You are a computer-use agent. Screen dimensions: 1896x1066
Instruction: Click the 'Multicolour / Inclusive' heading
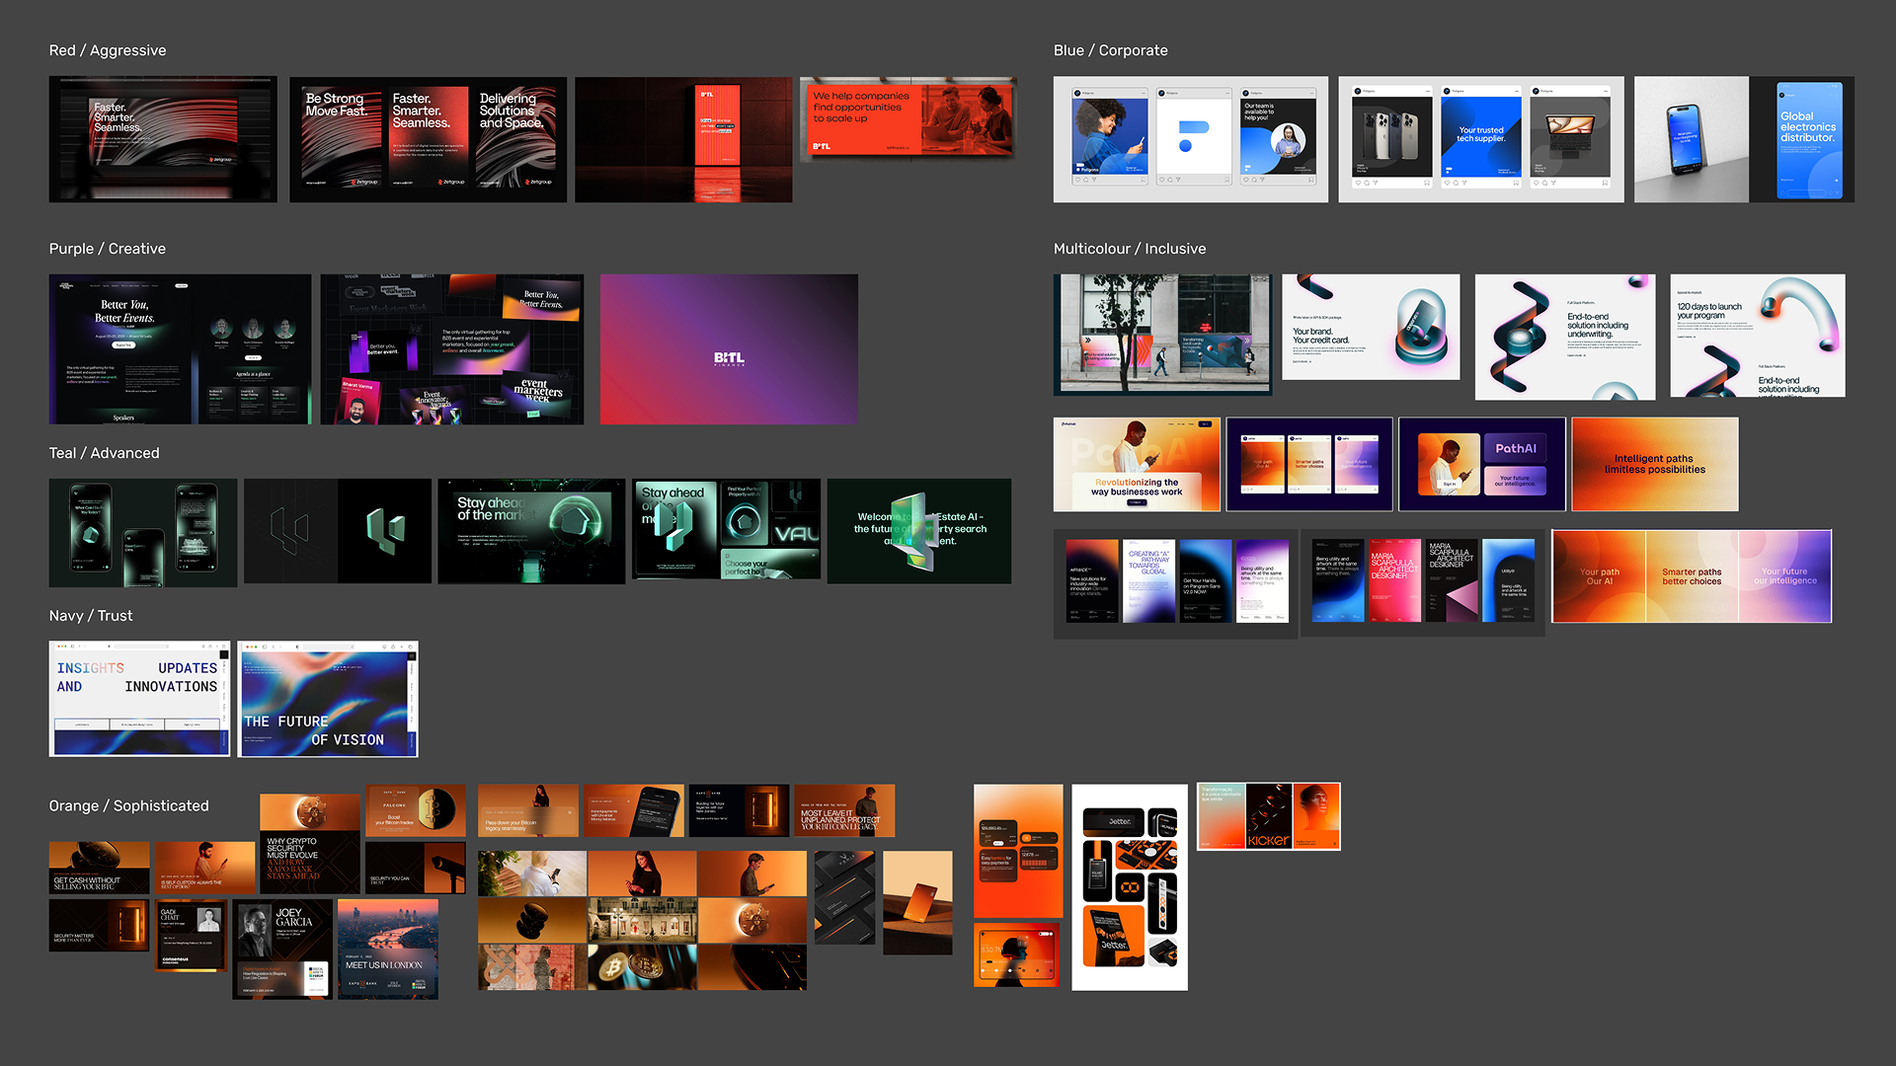pyautogui.click(x=1129, y=249)
